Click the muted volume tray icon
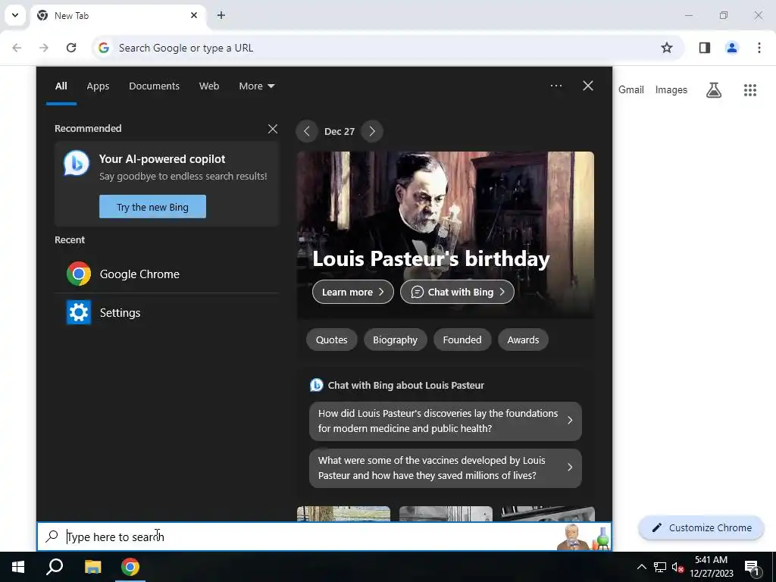776x582 pixels. coord(678,567)
